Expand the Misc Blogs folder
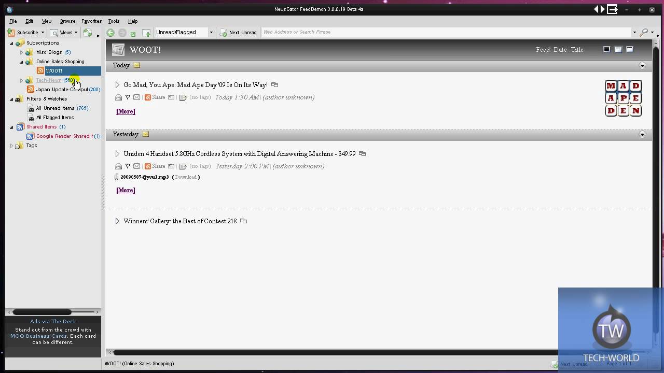 21,52
